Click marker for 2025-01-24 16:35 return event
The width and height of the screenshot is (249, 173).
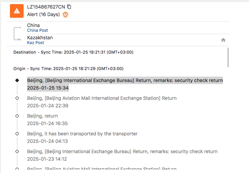17,116
